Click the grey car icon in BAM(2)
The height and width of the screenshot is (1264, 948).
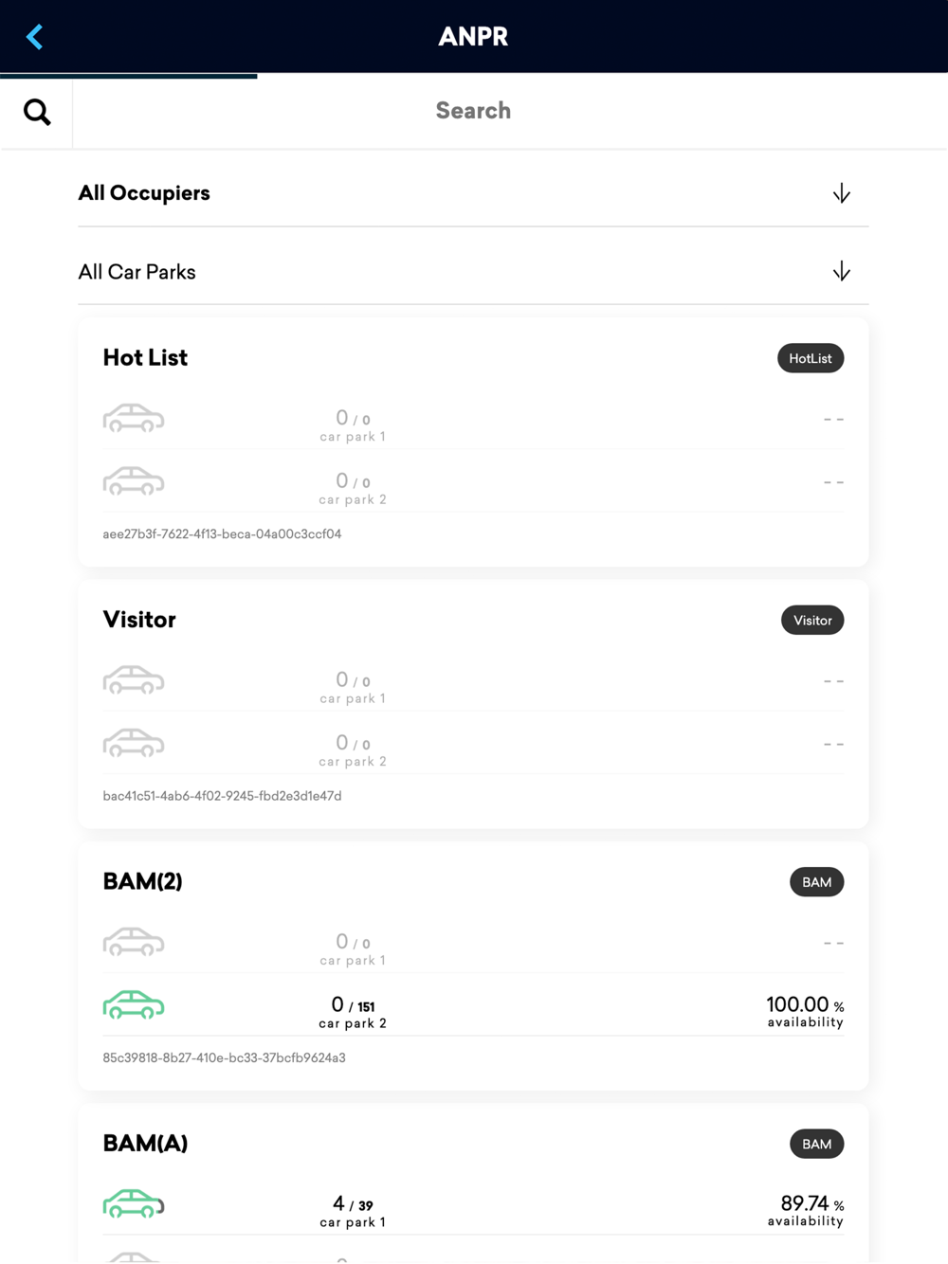[x=134, y=942]
